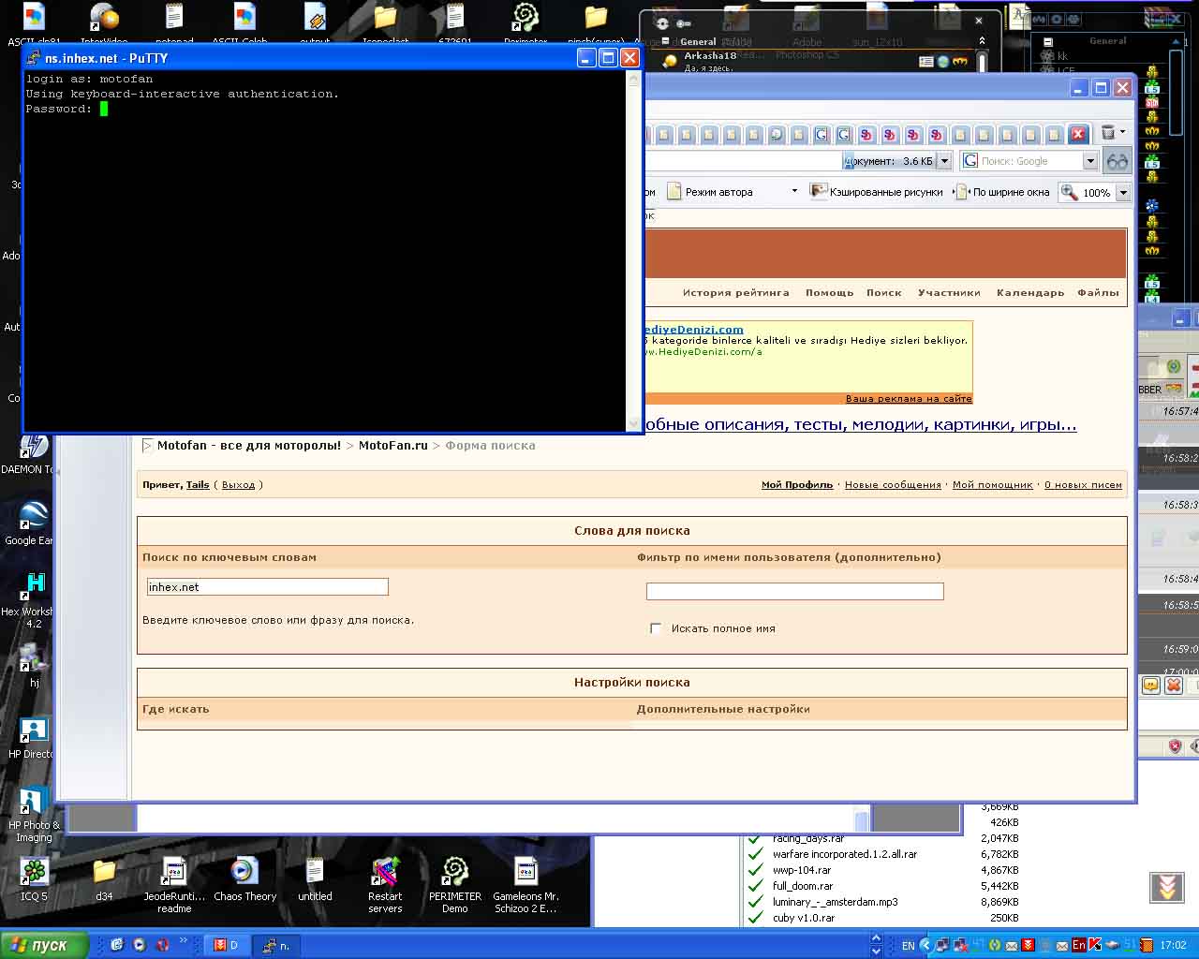Click the Cached images icon (Кэшированные рисунки)
The height and width of the screenshot is (959, 1199).
[819, 191]
